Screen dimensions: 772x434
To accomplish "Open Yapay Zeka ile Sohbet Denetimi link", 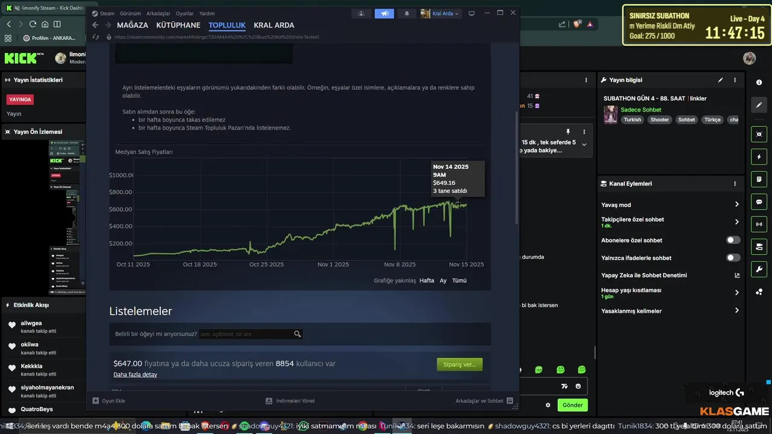I will (x=670, y=275).
